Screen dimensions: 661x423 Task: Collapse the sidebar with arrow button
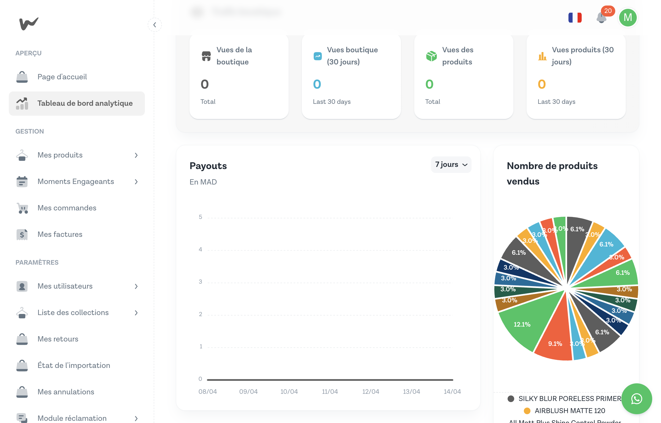(155, 25)
